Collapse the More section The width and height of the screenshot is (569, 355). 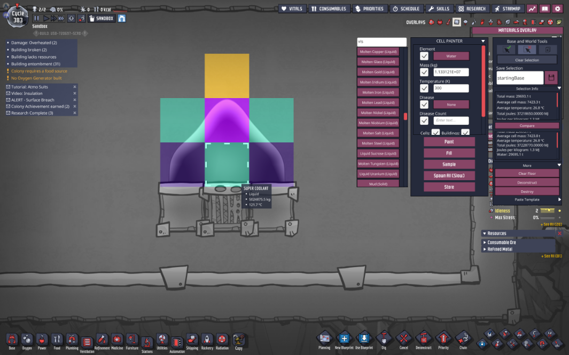point(559,165)
